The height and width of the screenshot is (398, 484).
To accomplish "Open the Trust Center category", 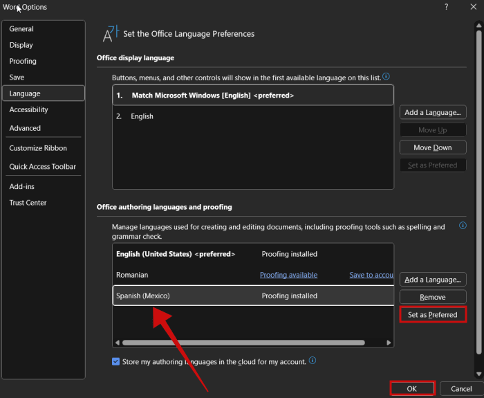I will click(28, 203).
